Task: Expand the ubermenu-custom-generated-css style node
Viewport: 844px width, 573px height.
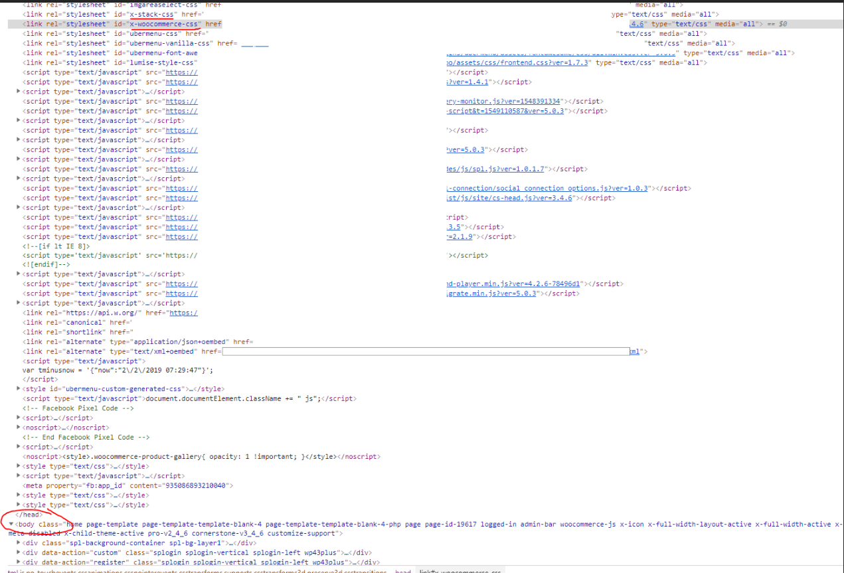Action: pos(19,389)
